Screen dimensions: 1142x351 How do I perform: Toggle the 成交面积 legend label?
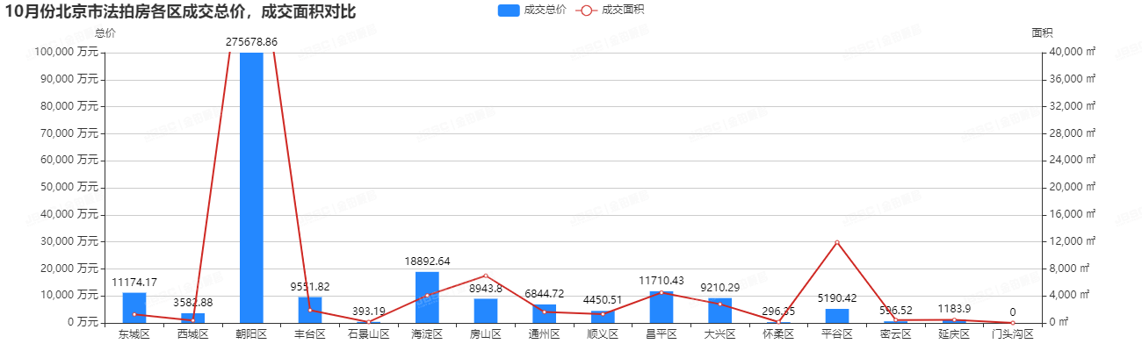623,11
